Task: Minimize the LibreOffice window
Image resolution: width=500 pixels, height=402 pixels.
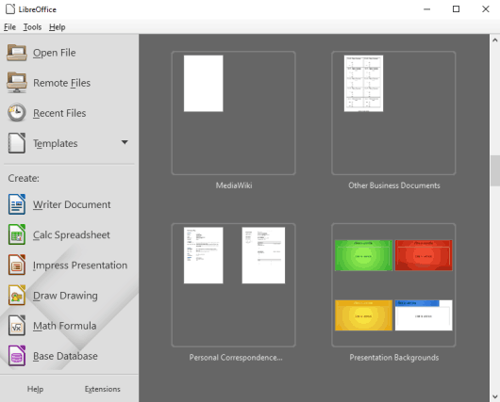Action: point(426,9)
